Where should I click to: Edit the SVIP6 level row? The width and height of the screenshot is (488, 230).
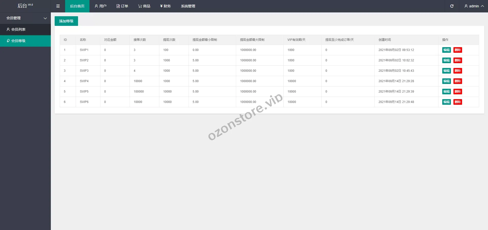[x=446, y=102]
